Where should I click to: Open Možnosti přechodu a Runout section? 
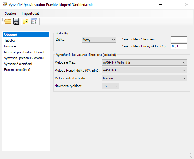(26, 52)
